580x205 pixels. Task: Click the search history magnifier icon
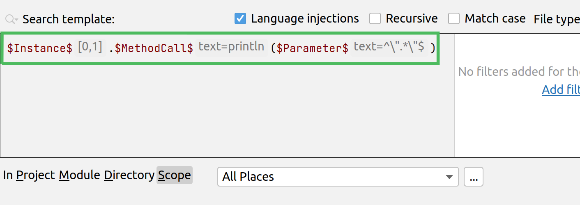[x=11, y=19]
